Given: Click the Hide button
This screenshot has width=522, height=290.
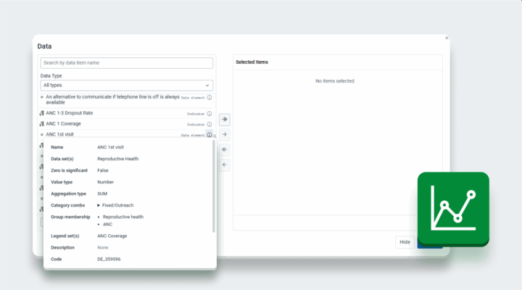Looking at the screenshot, I should click(x=405, y=242).
